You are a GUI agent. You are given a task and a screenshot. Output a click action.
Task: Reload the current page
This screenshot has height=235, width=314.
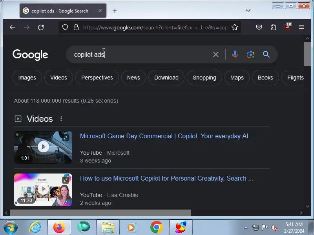coord(41,27)
